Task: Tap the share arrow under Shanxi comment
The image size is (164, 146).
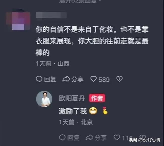Action: (66, 79)
